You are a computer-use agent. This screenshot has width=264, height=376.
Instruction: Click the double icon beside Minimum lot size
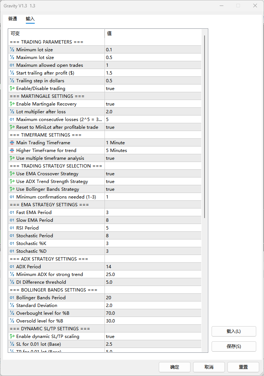[x=12, y=50]
